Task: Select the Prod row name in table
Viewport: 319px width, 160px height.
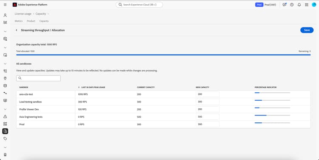Action: [x=22, y=124]
